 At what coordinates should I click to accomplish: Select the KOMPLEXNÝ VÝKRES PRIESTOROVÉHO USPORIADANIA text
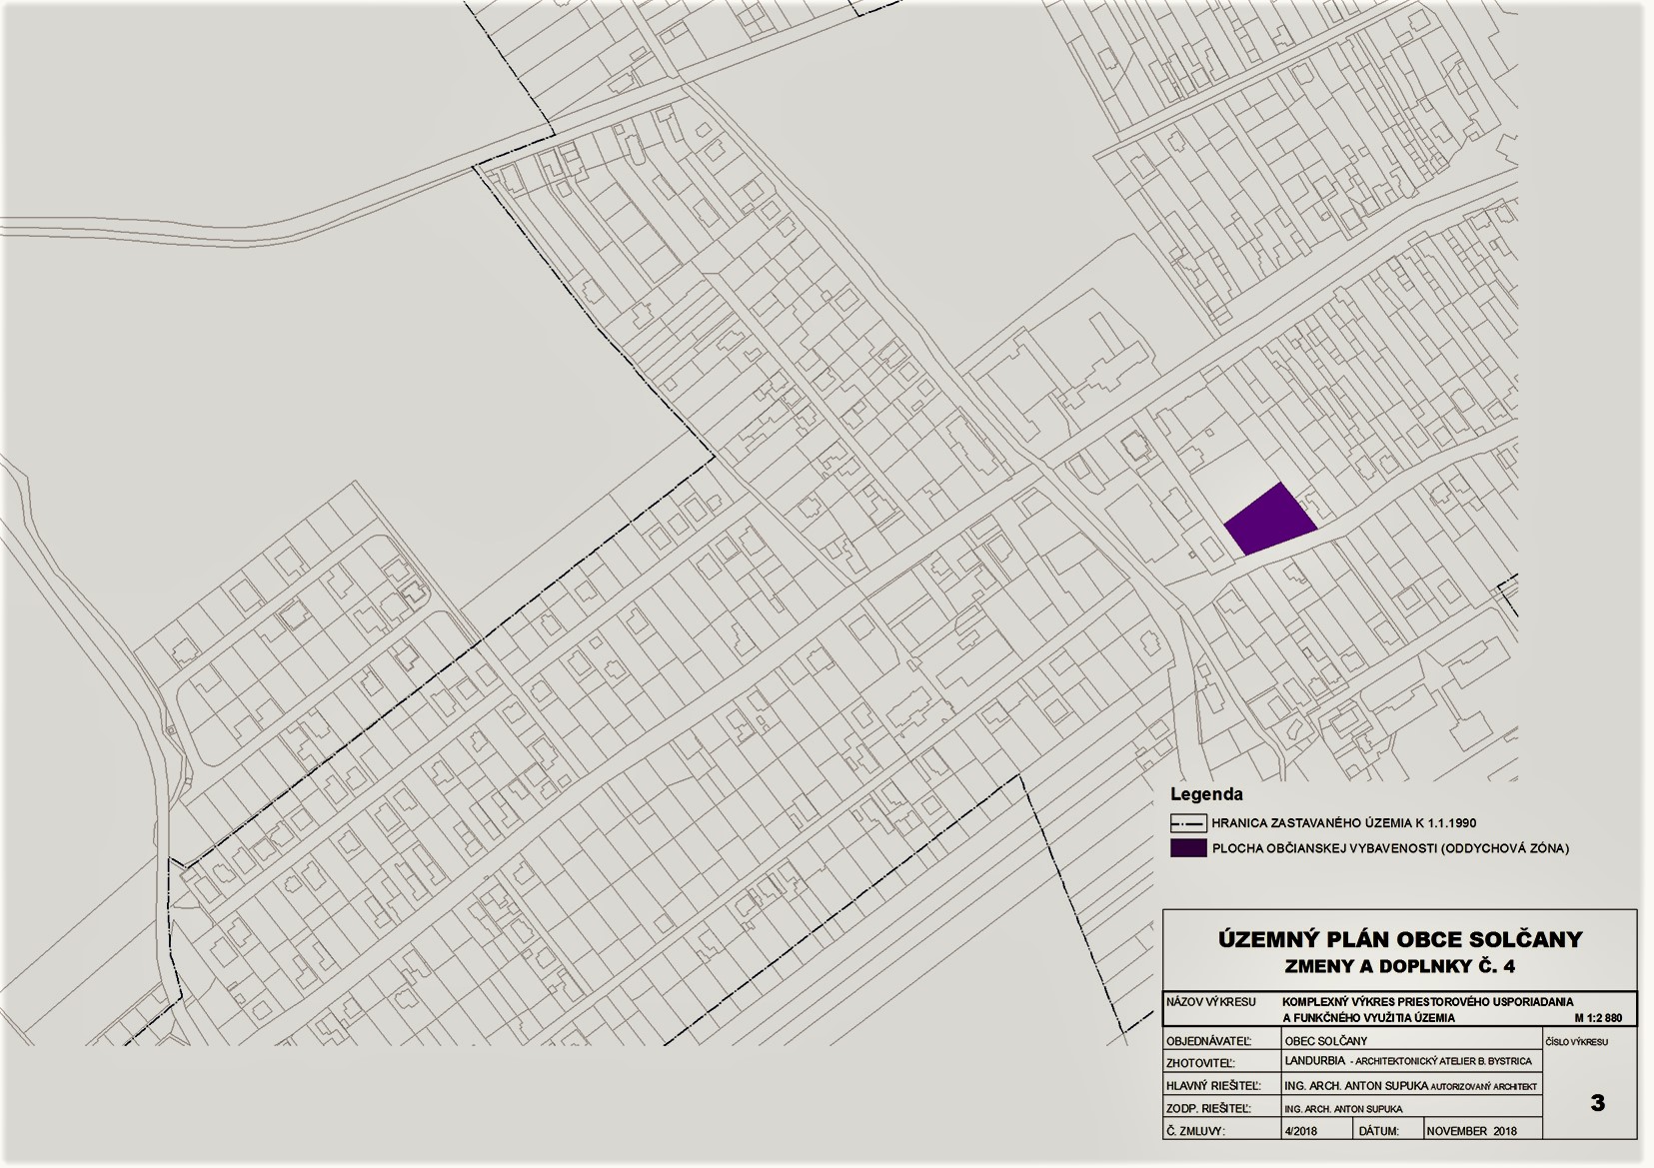[1427, 1001]
